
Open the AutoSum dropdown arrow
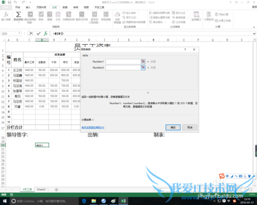coord(19,23)
